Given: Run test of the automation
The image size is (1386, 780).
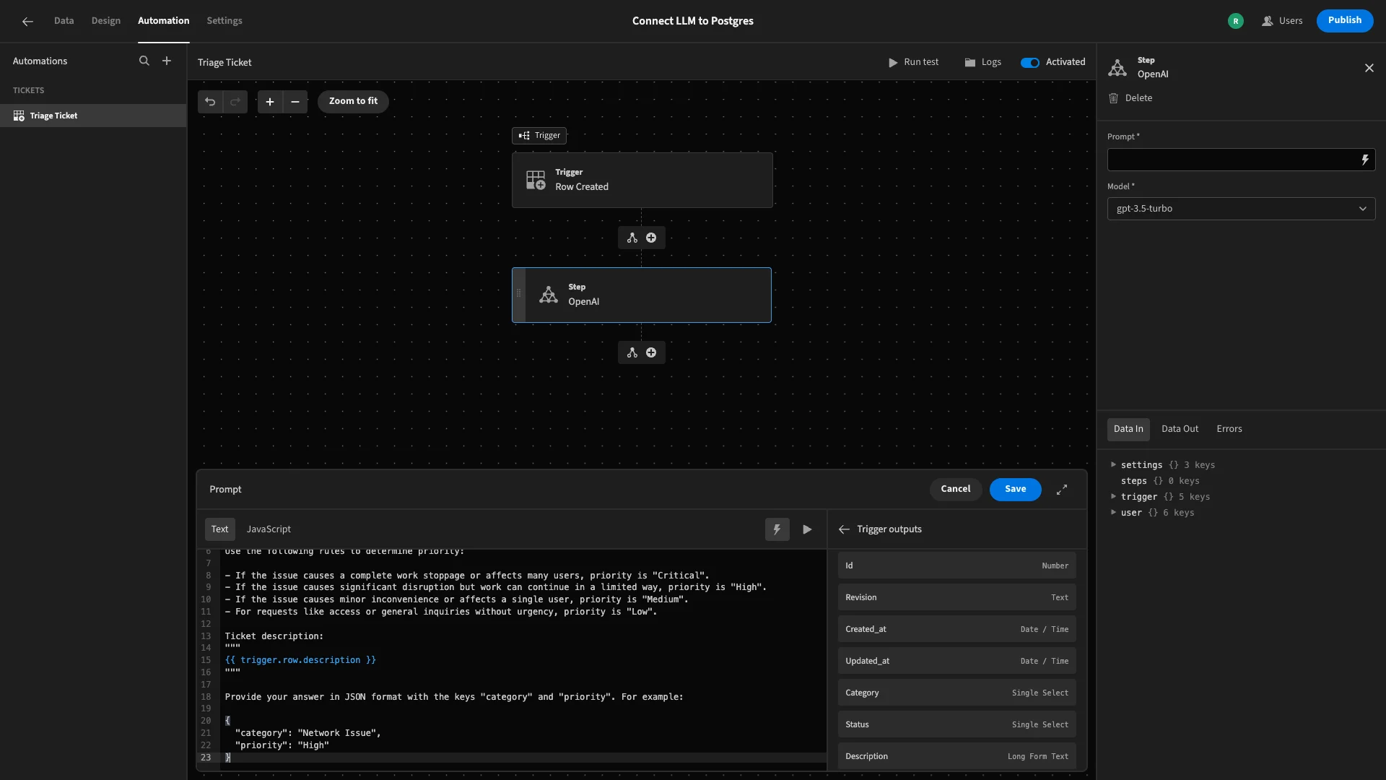Looking at the screenshot, I should [913, 62].
